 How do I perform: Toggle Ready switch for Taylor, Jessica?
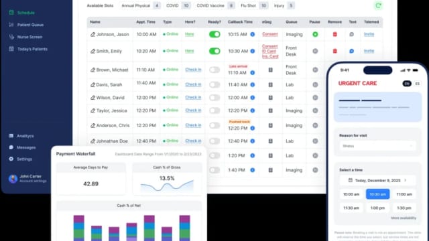(214, 110)
